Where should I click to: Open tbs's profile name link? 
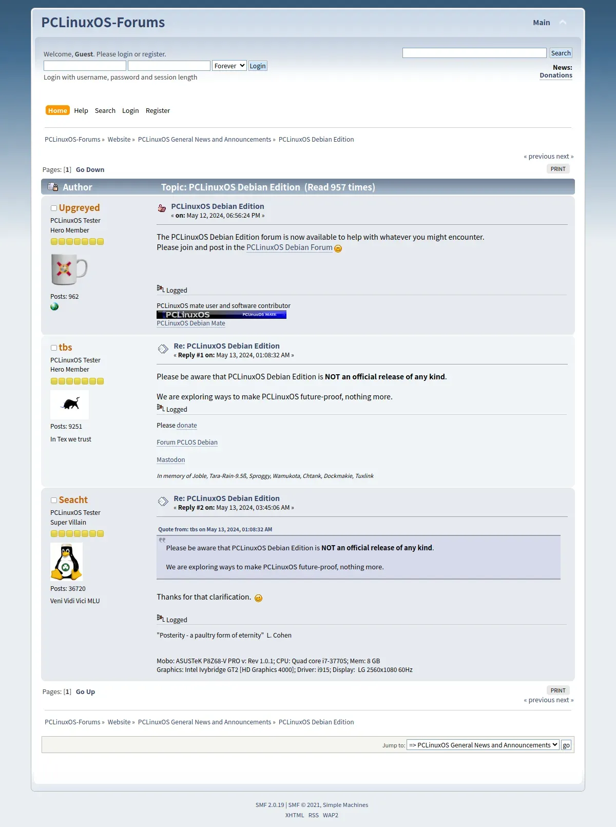[x=65, y=348]
